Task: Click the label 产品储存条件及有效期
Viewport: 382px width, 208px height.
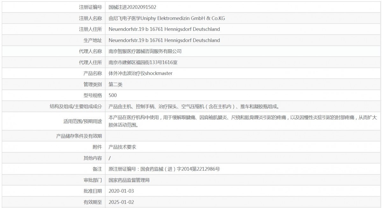Action: pos(79,136)
